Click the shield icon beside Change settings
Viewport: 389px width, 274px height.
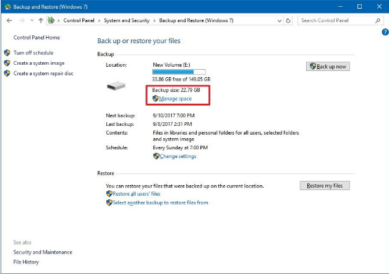point(156,156)
